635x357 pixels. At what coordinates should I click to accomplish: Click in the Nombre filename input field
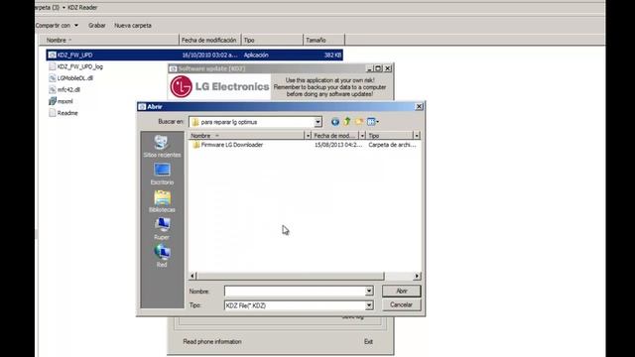tap(295, 291)
